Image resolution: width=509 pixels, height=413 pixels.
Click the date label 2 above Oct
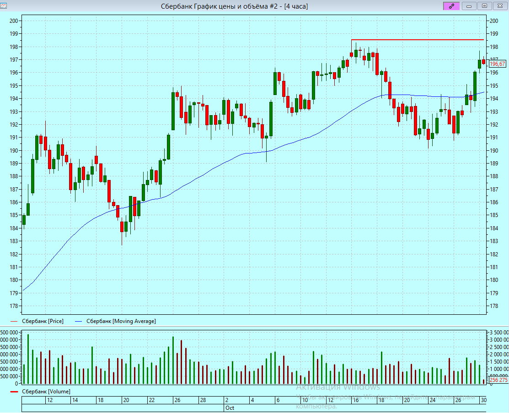(x=227, y=400)
